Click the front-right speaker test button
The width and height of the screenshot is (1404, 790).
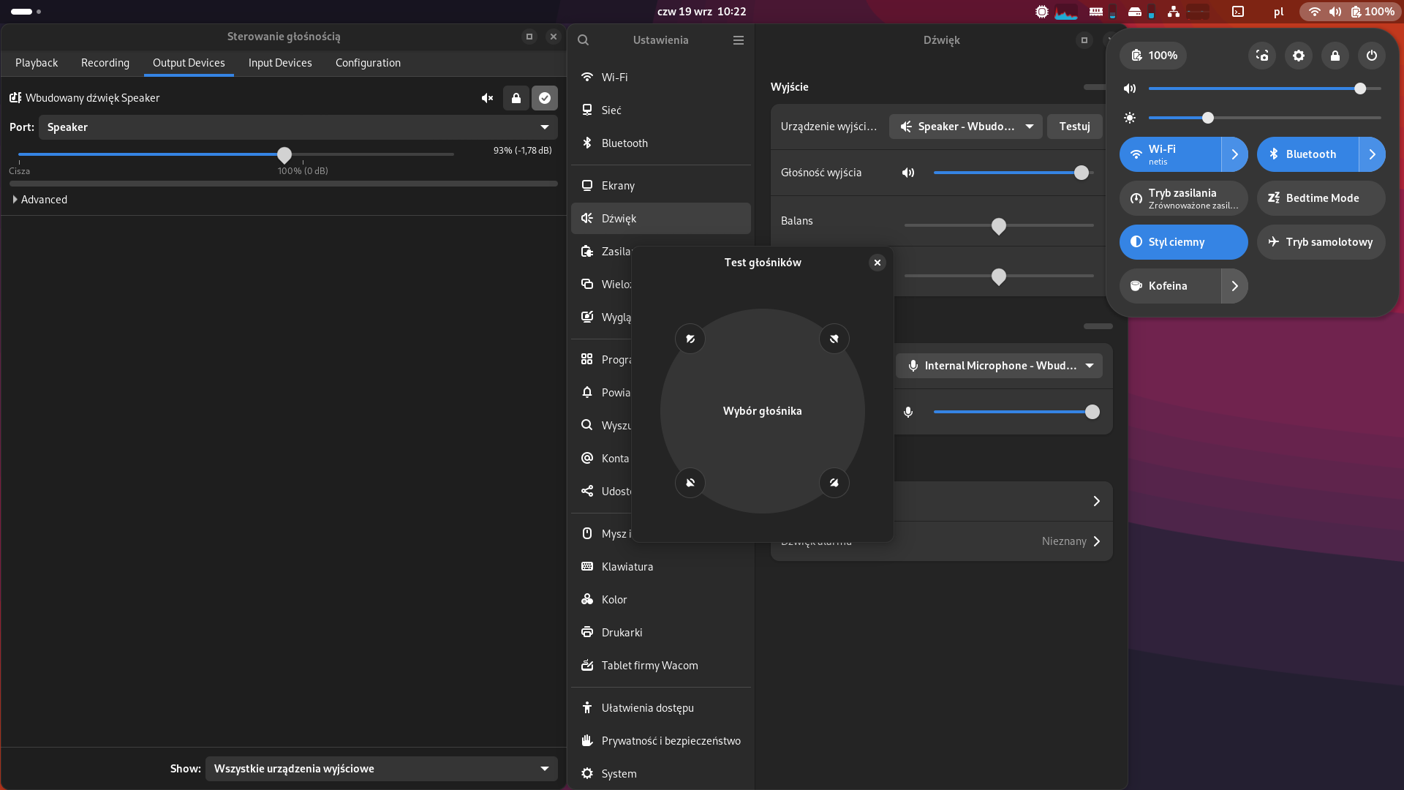click(x=834, y=339)
